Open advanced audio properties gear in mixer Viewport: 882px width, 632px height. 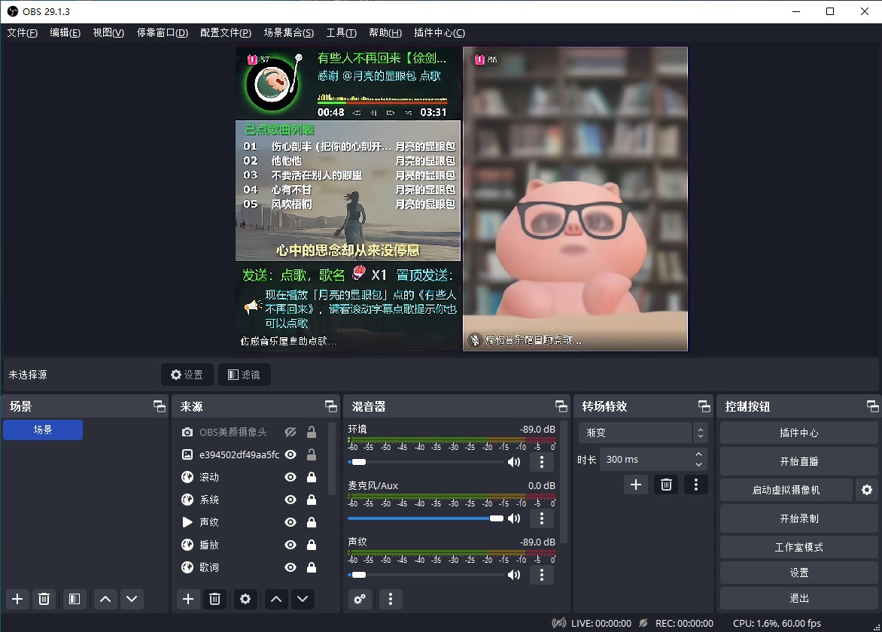coord(359,598)
